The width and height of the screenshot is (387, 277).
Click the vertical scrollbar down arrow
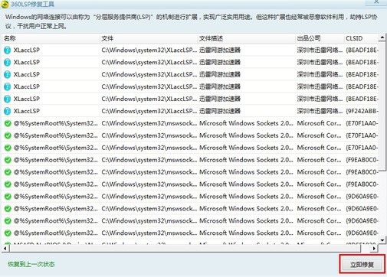coord(382,240)
